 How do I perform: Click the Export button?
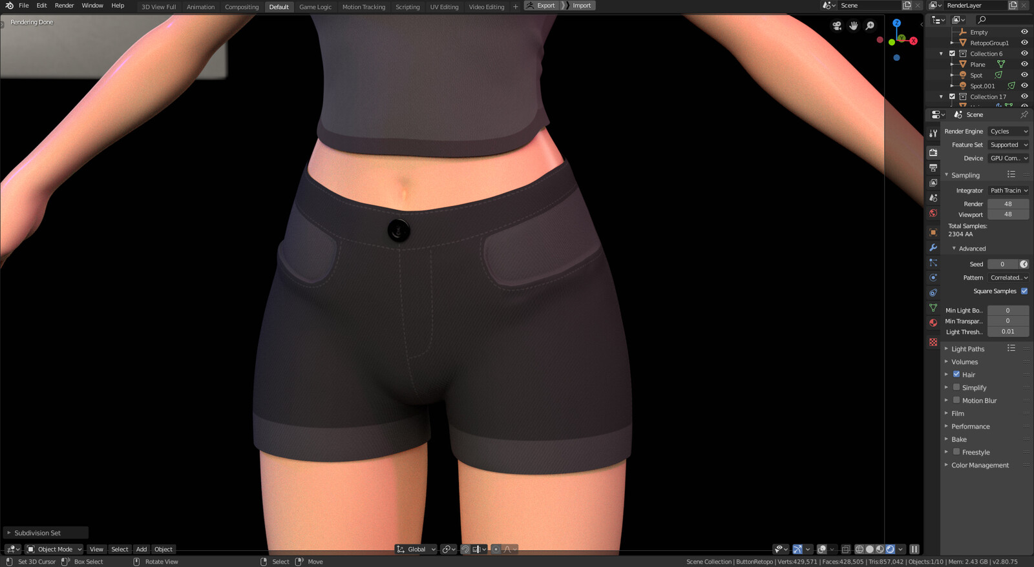(x=540, y=6)
